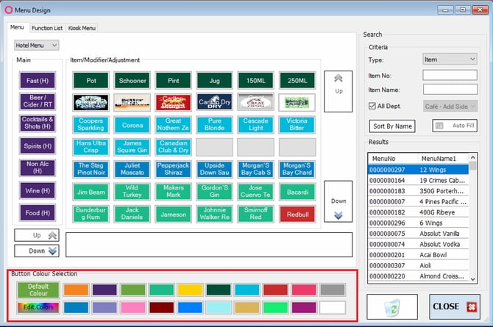
Task: Click the MenuName1 column header
Action: pyautogui.click(x=443, y=158)
